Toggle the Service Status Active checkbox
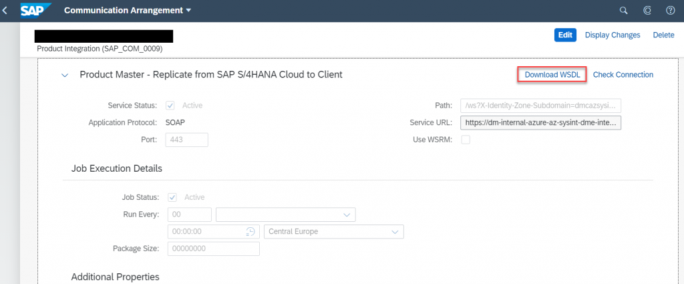684x284 pixels. coord(171,105)
